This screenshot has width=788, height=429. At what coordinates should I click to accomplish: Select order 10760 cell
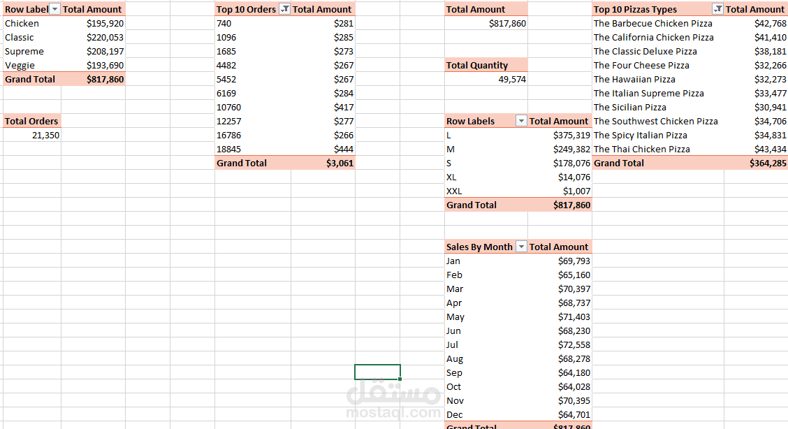(x=253, y=107)
